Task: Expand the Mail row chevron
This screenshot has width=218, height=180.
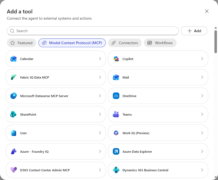Action: (x=202, y=77)
